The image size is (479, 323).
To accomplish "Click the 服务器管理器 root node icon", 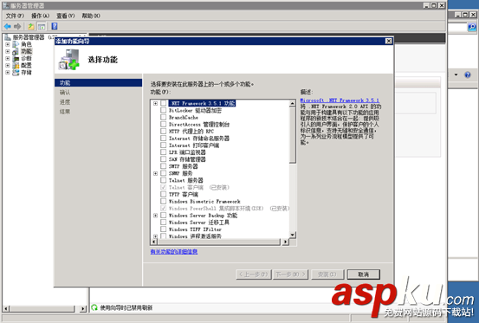I will (8, 37).
